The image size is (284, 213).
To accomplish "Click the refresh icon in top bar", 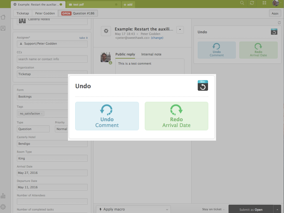I will click(x=252, y=3).
